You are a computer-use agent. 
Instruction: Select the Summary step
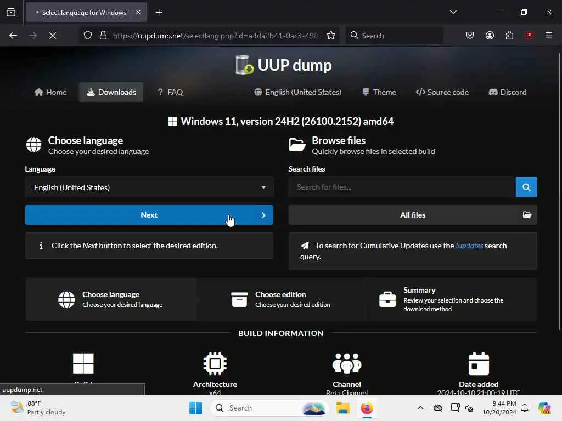pos(452,299)
